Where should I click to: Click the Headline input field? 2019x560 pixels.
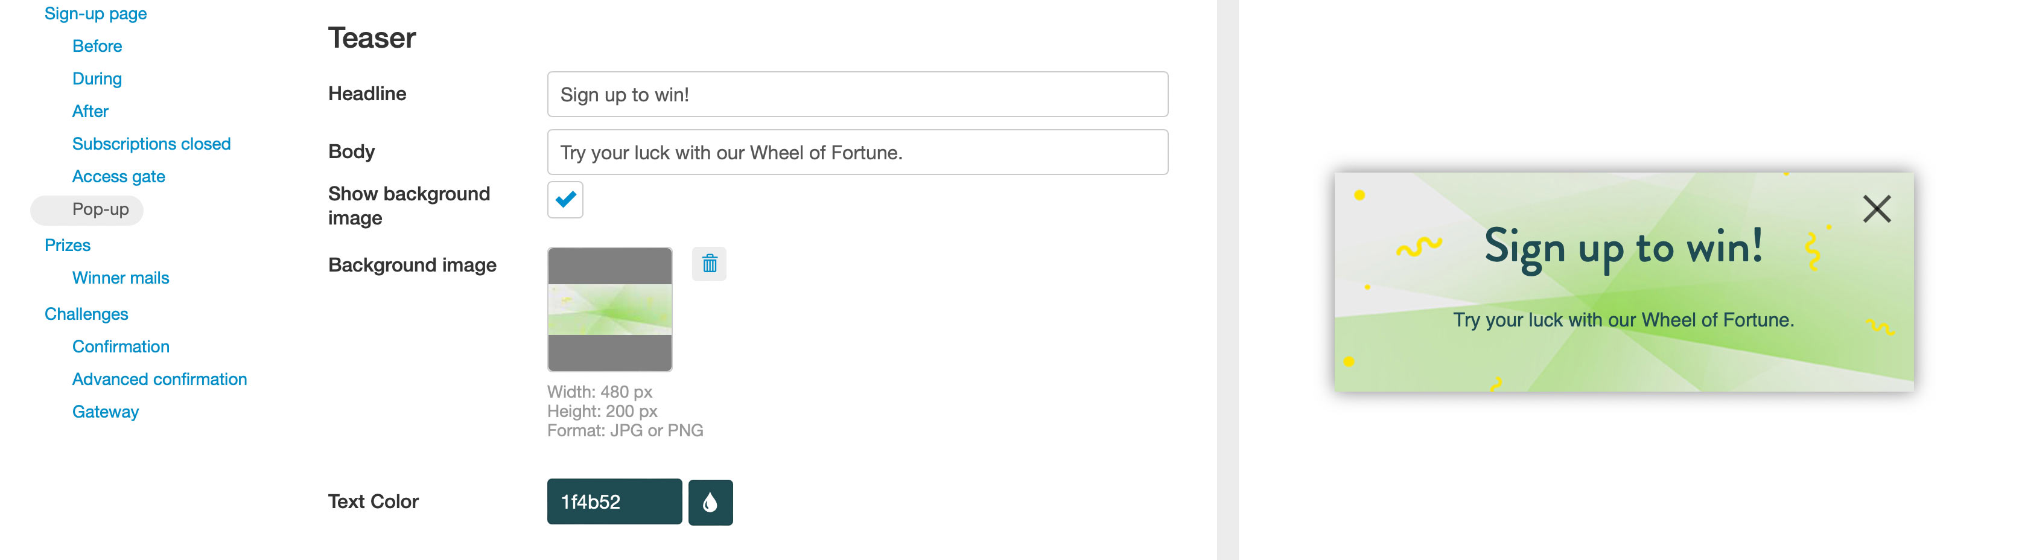[x=857, y=94]
